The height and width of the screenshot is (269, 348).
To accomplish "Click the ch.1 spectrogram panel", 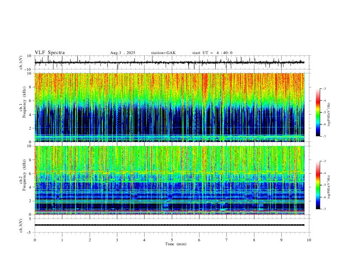I will [170, 107].
